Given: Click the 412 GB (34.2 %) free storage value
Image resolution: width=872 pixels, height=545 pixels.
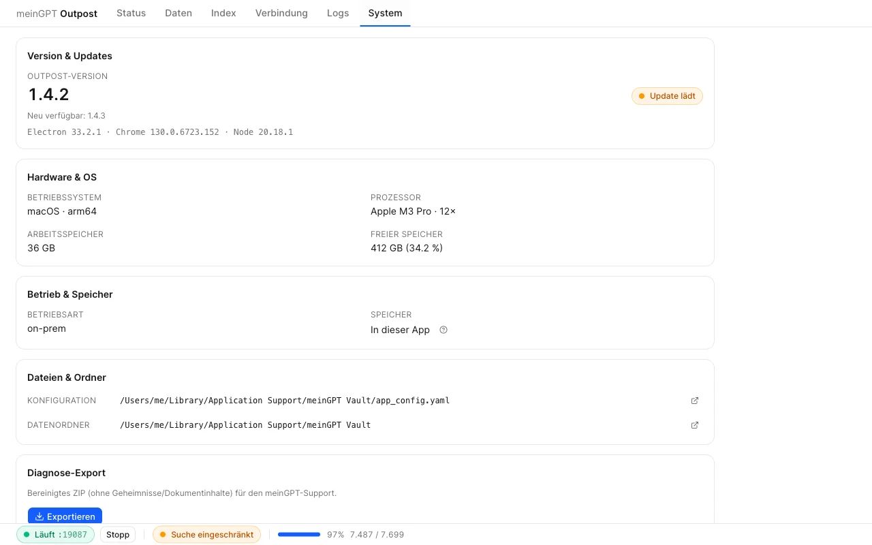Looking at the screenshot, I should [x=407, y=248].
